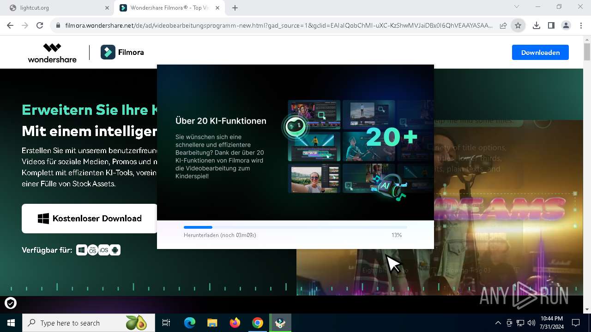Screen dimensions: 591x332
Task: Go back to previous page
Action: click(x=10, y=26)
